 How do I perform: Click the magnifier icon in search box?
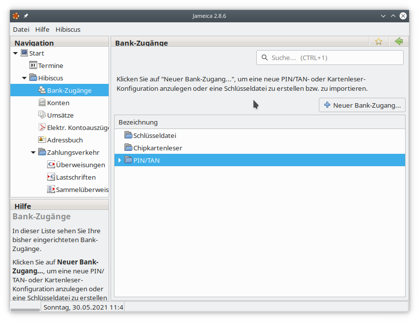(265, 58)
